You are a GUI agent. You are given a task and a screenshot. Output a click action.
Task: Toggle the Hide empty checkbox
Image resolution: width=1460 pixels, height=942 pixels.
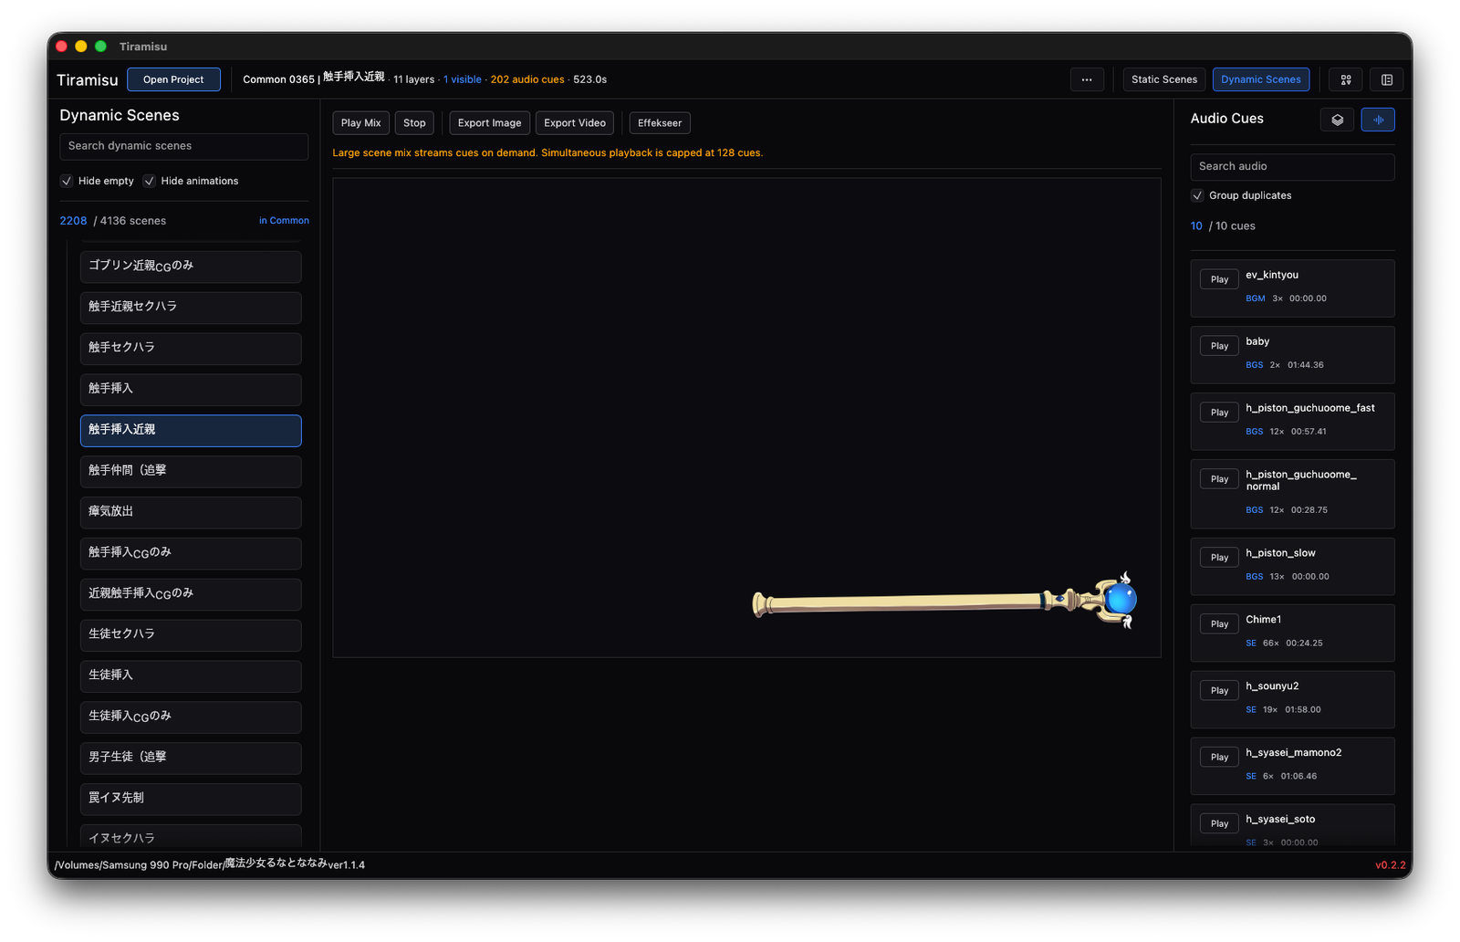point(67,181)
